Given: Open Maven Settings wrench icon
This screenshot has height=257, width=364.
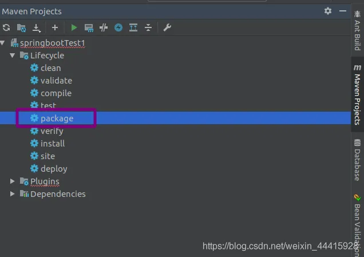Looking at the screenshot, I should [167, 27].
